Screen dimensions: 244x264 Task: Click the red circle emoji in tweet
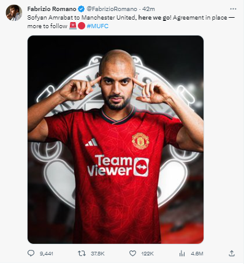82,26
